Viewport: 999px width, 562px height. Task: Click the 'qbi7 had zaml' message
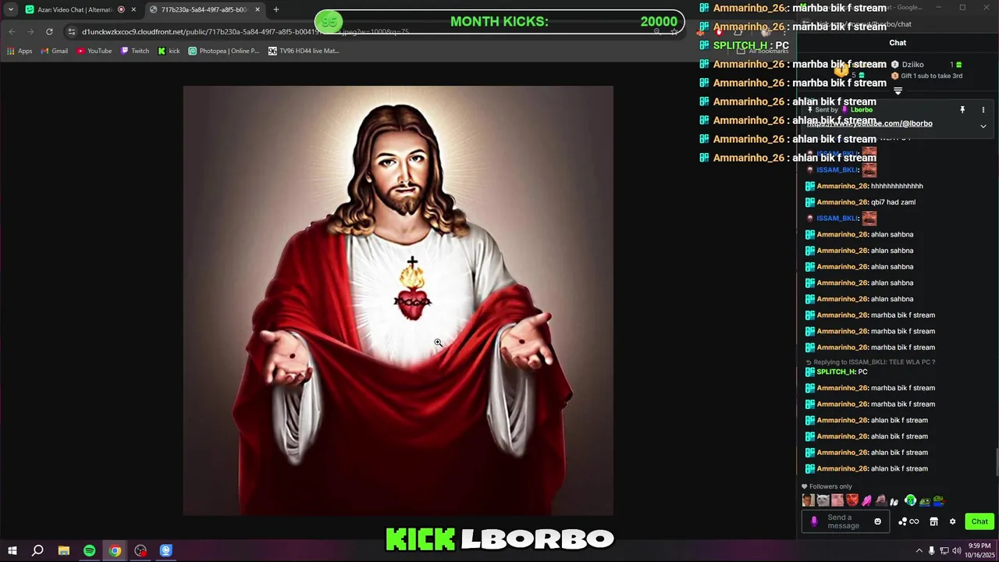tap(893, 202)
